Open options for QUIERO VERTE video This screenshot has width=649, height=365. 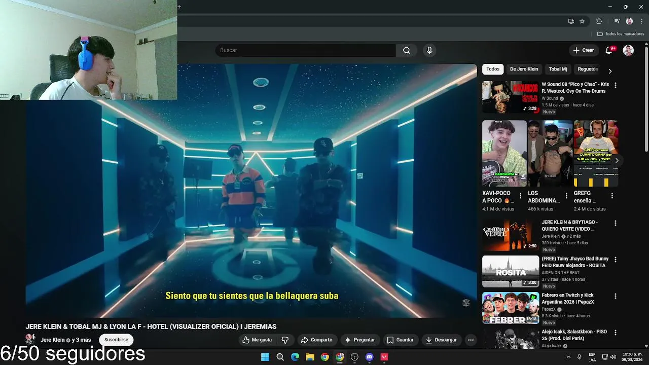pyautogui.click(x=616, y=223)
